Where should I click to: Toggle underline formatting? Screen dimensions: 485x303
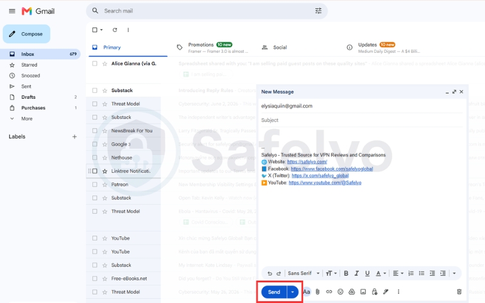tap(367, 273)
